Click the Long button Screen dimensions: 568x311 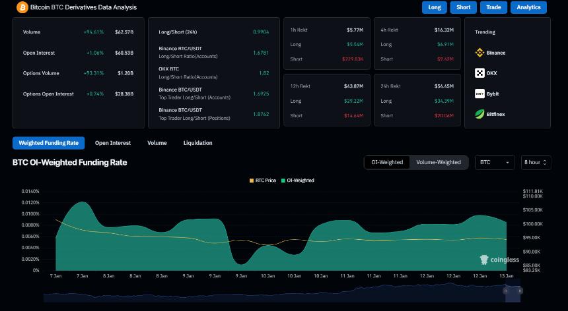[435, 7]
